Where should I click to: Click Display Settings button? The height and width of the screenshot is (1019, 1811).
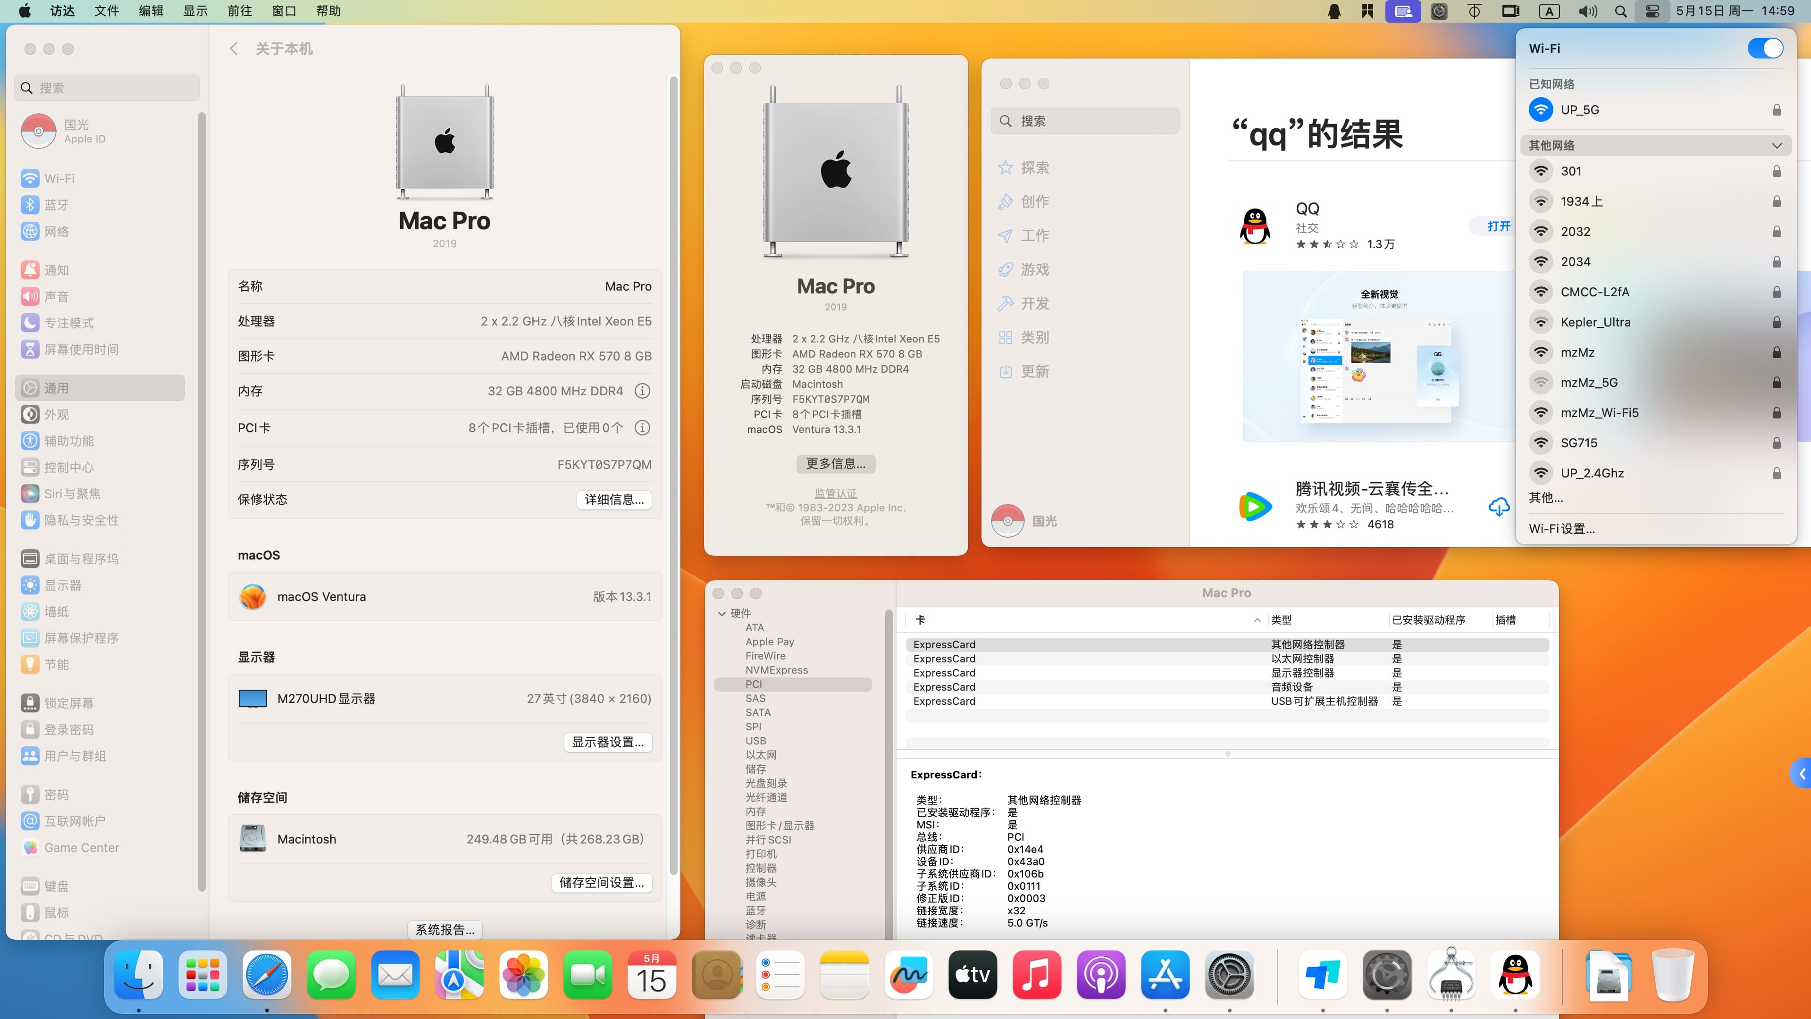tap(607, 742)
